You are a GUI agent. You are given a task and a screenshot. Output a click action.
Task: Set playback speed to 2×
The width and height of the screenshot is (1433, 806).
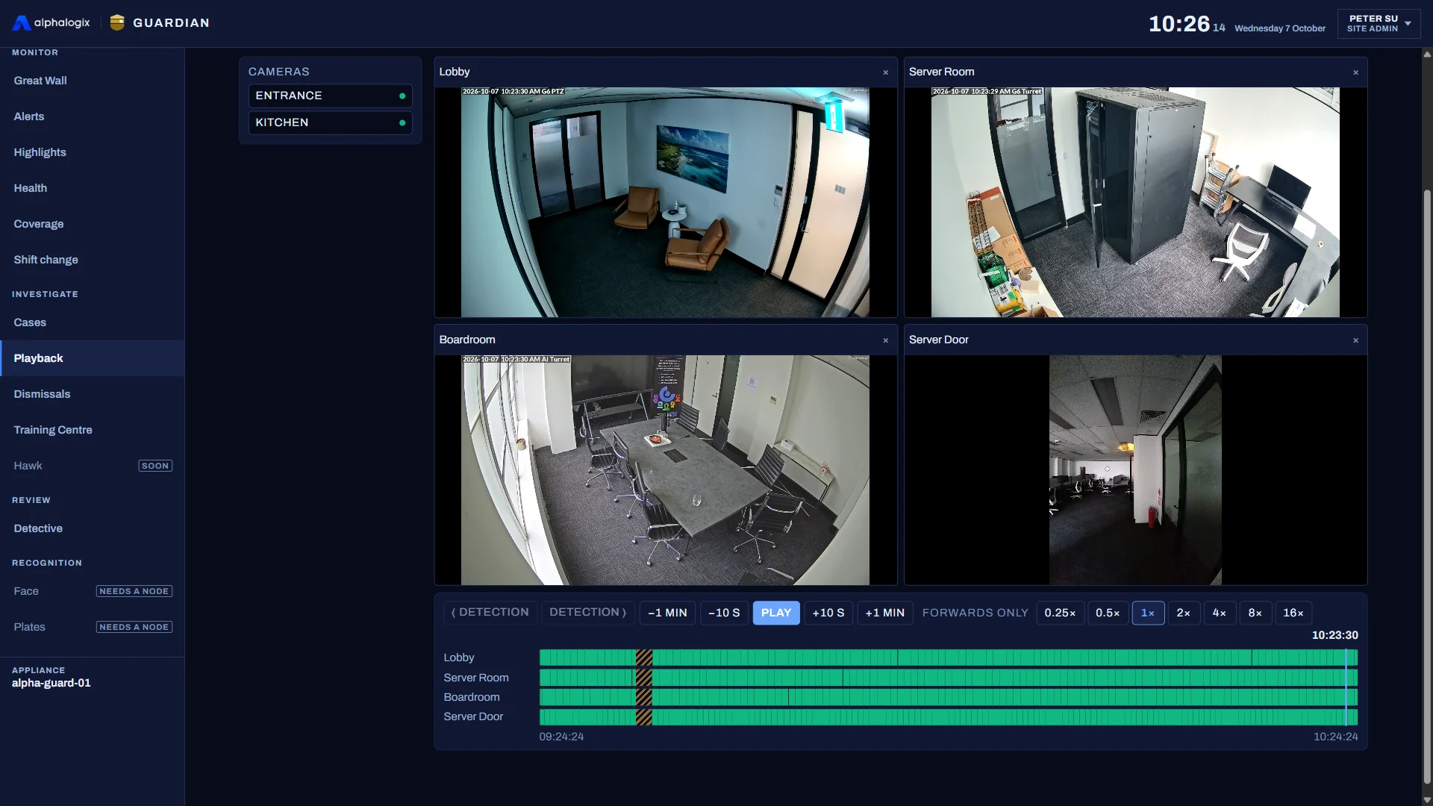pyautogui.click(x=1184, y=613)
